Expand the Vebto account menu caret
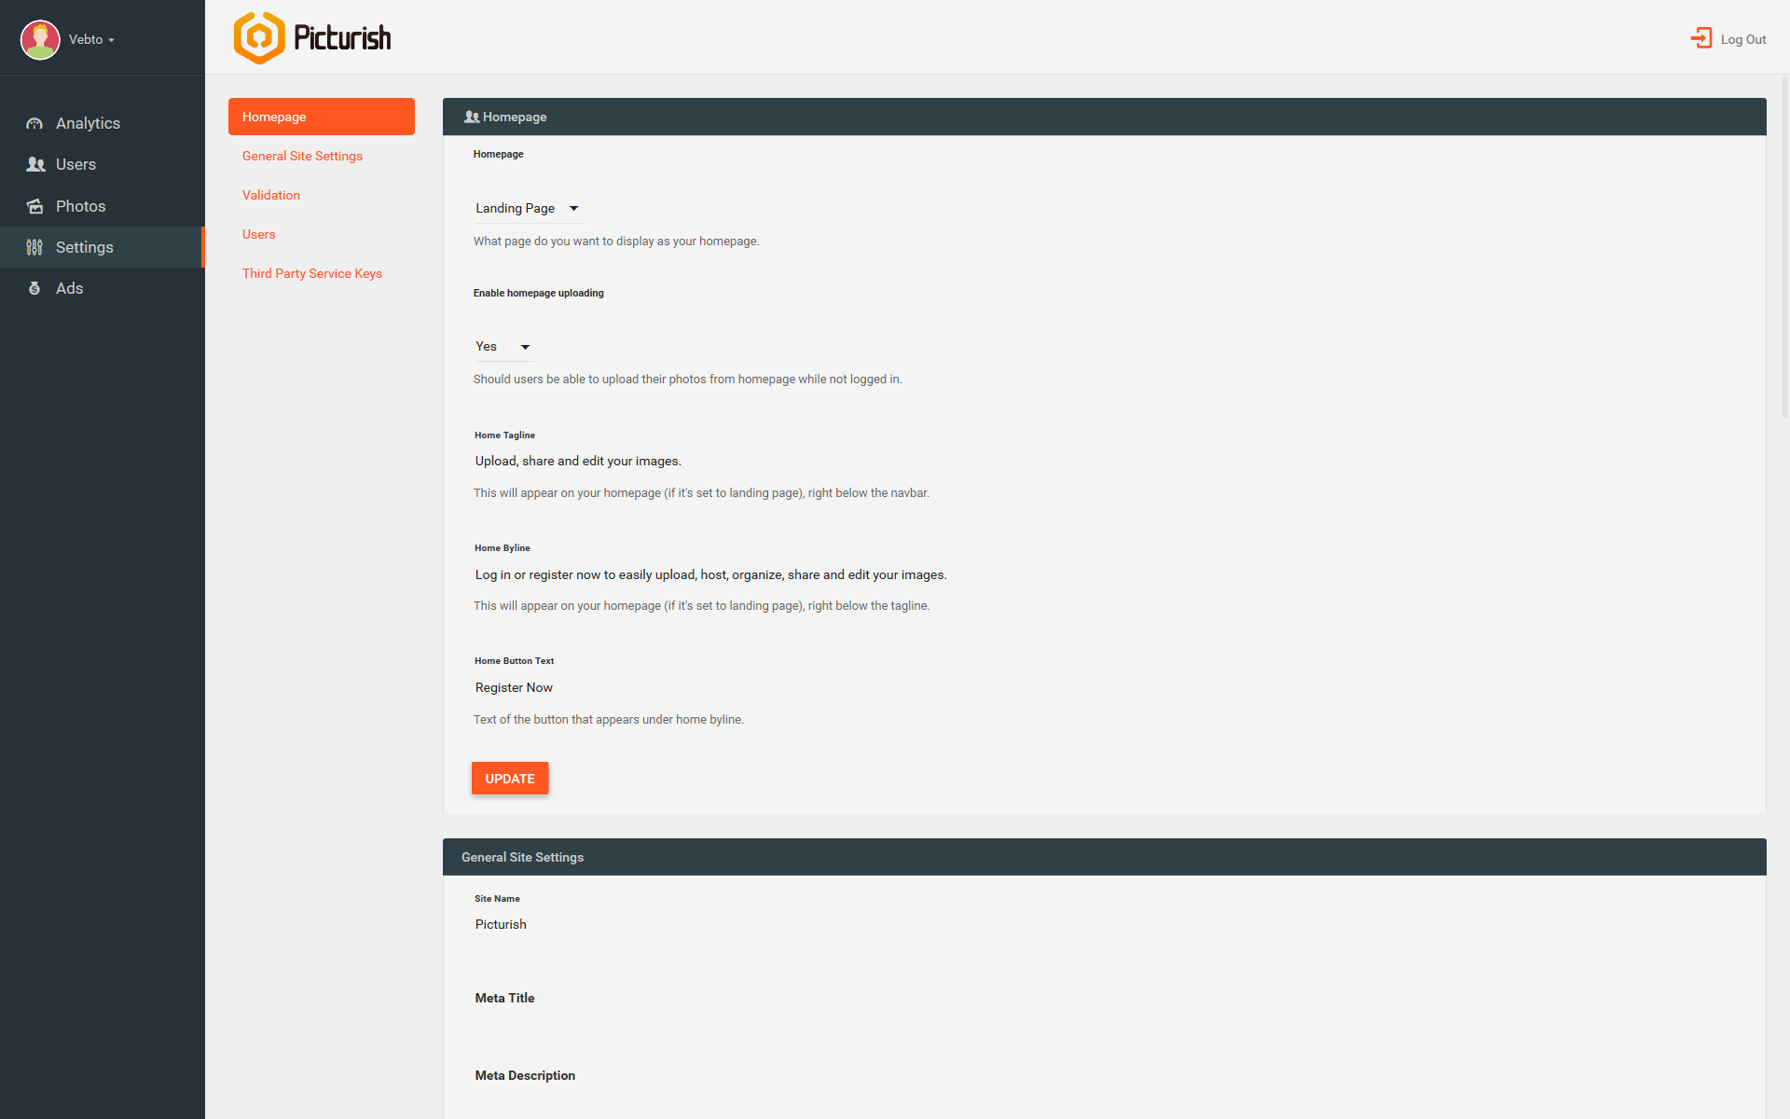Screen dimensions: 1790x1119 click(x=111, y=40)
